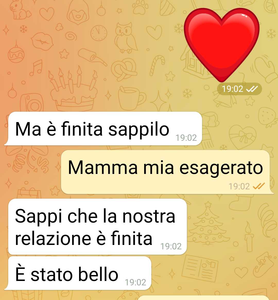Click the timestamp of the "relazione è finita" message
The width and height of the screenshot is (278, 300).
point(171,246)
